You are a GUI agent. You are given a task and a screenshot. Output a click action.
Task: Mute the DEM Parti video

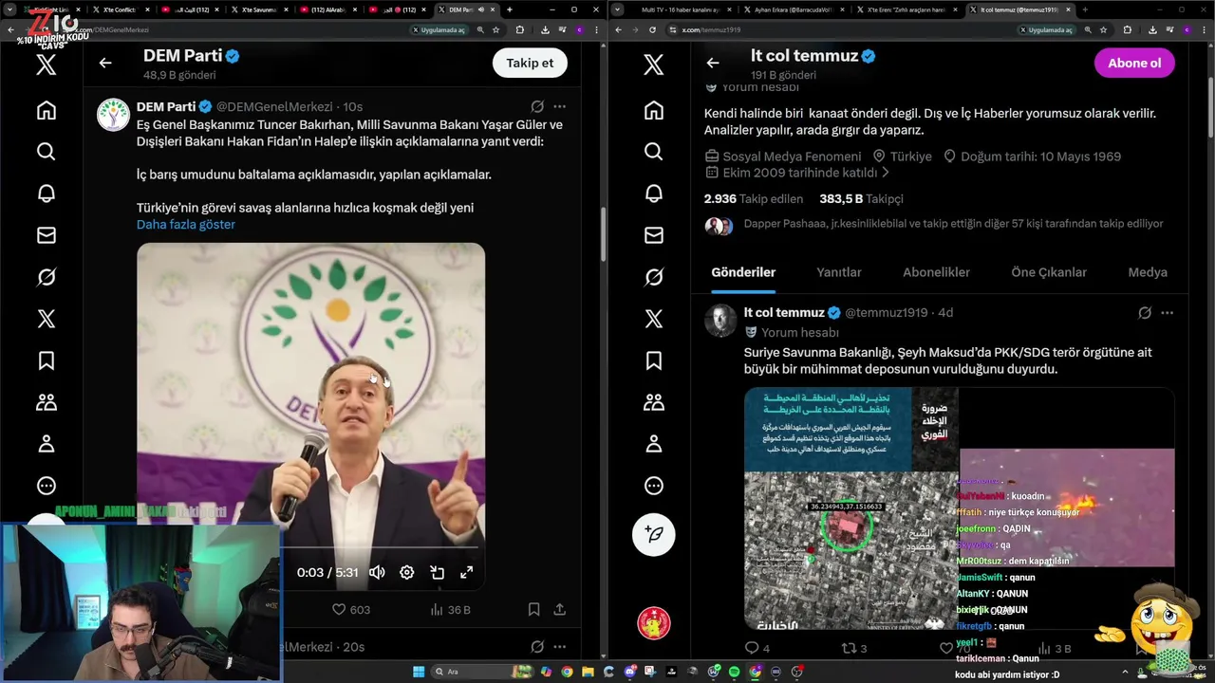(x=377, y=572)
